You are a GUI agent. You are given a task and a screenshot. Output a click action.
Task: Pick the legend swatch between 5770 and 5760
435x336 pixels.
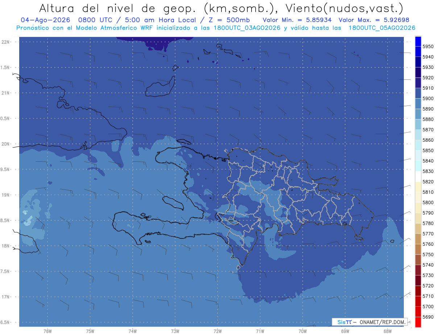click(x=418, y=239)
